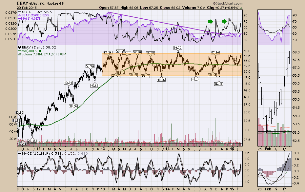Click the 59.70 peak price label
Screen dimensions: 305x192
tap(177, 48)
